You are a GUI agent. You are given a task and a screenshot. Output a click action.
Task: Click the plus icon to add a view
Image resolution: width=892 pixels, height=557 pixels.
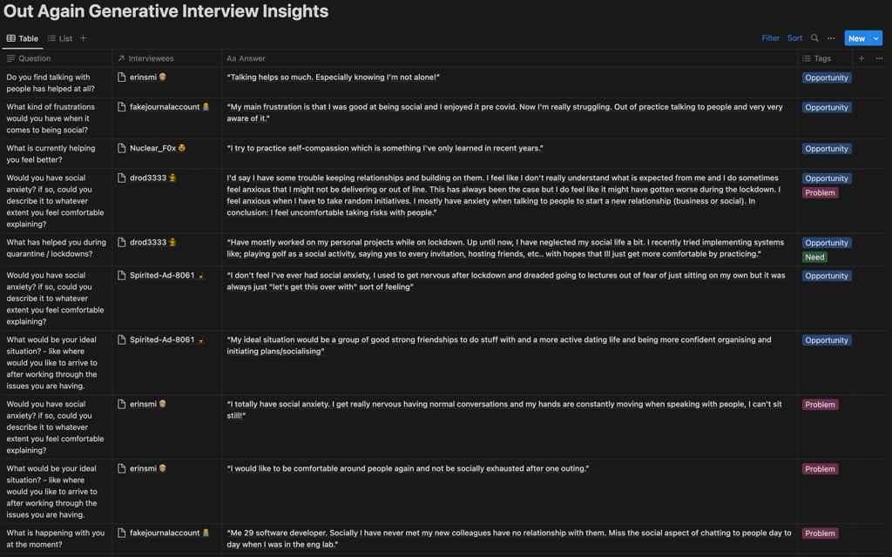(x=82, y=38)
